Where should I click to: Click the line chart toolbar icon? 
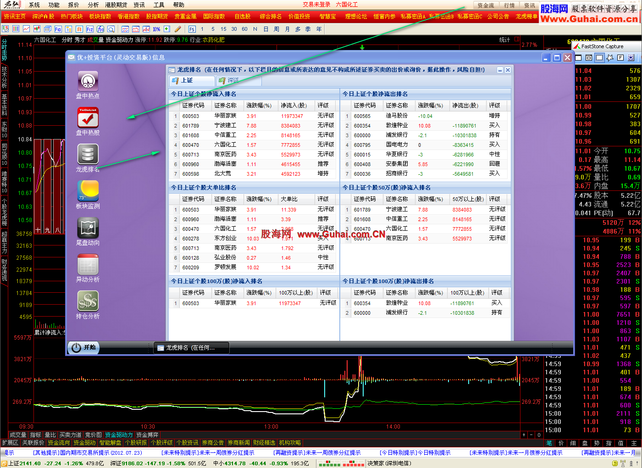point(27,29)
